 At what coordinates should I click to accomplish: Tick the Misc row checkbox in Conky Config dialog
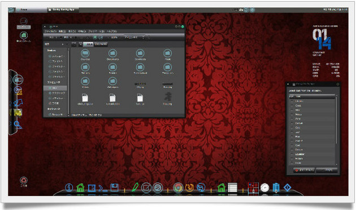(x=292, y=110)
